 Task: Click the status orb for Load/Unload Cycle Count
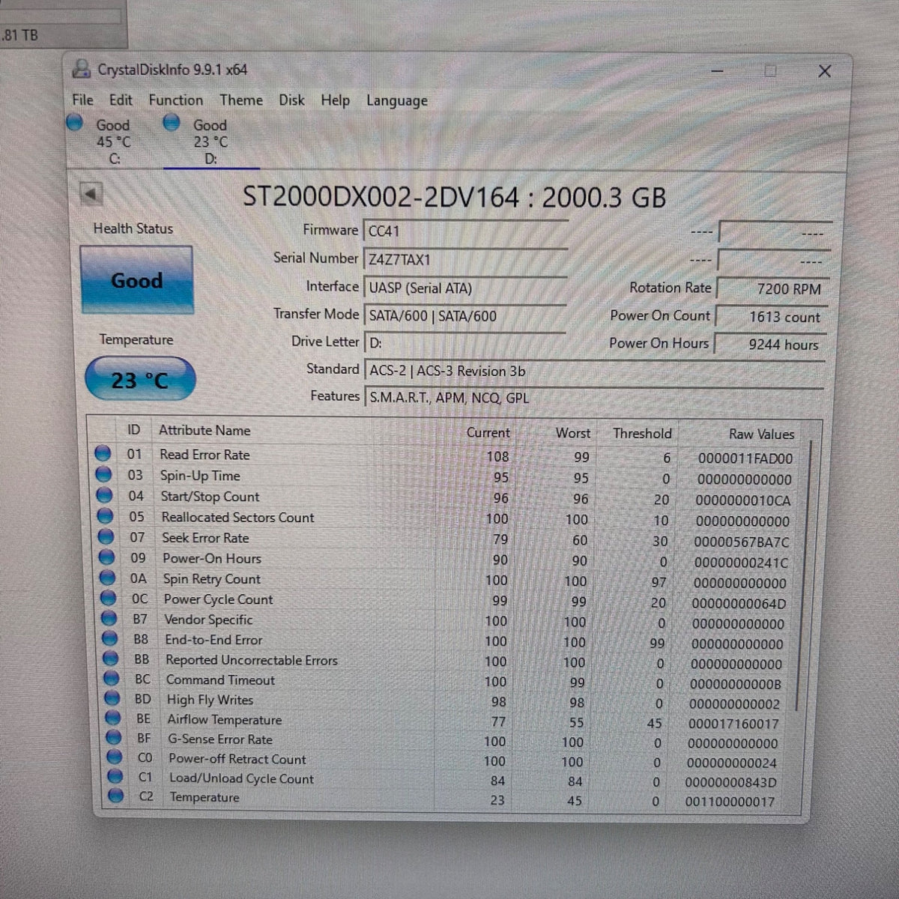point(115,777)
